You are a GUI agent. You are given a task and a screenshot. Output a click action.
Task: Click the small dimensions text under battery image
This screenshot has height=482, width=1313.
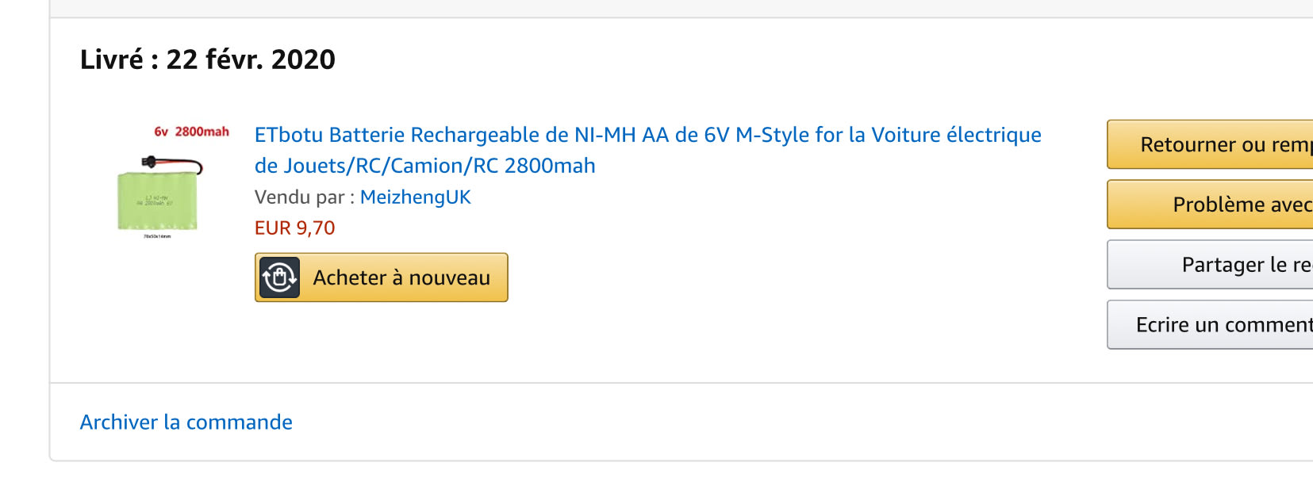coord(157,236)
